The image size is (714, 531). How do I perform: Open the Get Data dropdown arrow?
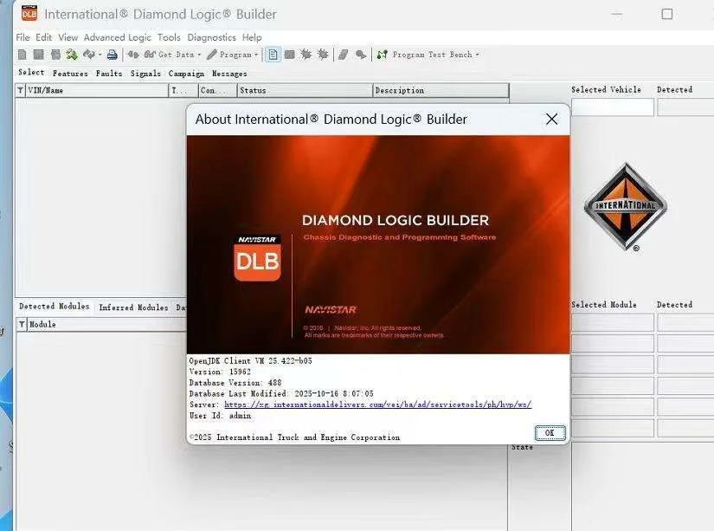[199, 54]
